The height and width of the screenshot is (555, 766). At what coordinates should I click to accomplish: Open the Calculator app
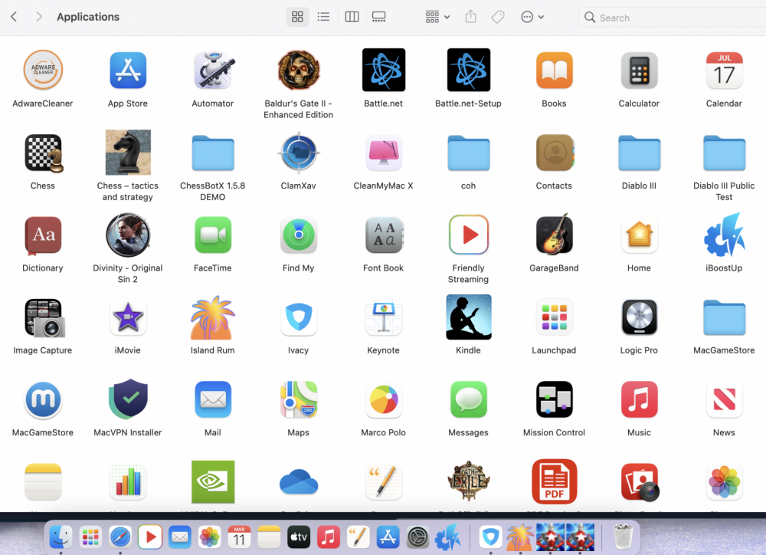[639, 70]
